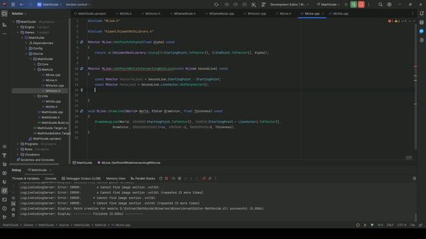Click Stop icon in debug toolbar
The image size is (426, 239).
pyautogui.click(x=166, y=179)
